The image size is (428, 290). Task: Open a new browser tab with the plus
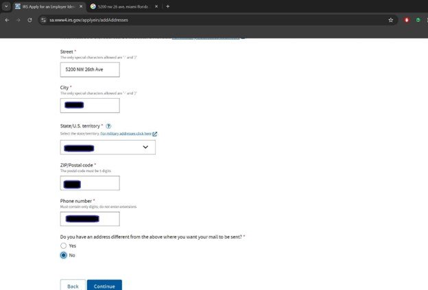(x=168, y=6)
